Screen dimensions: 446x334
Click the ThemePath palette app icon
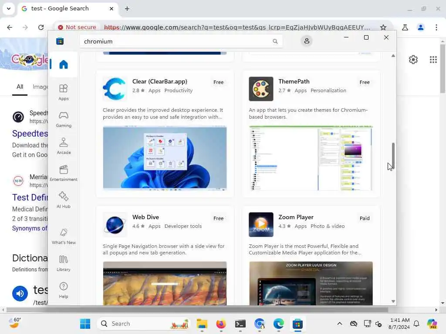click(x=261, y=89)
